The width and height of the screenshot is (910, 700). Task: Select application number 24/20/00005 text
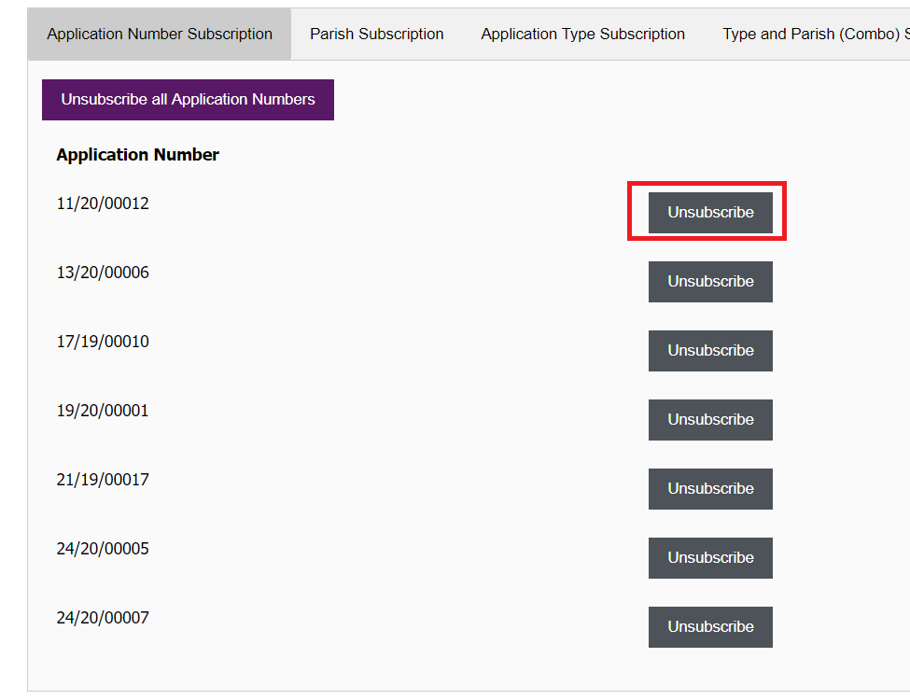[x=103, y=549]
